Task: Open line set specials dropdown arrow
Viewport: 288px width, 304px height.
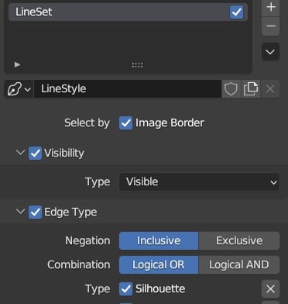Action: [270, 52]
